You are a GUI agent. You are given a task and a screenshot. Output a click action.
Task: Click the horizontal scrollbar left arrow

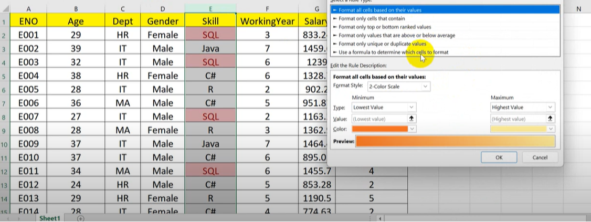pos(379,218)
